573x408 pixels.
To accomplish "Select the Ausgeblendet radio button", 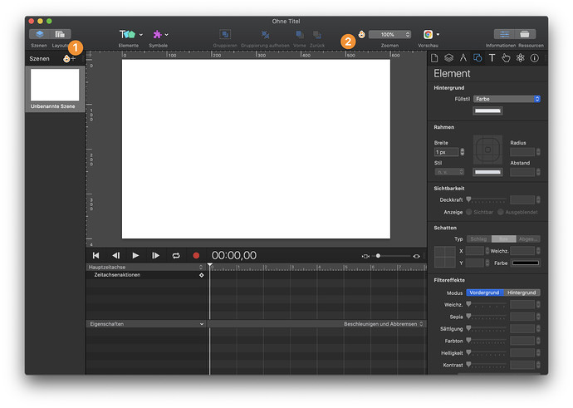I will click(x=500, y=212).
